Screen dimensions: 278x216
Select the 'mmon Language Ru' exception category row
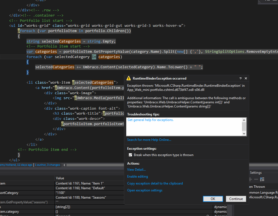pos(263,193)
